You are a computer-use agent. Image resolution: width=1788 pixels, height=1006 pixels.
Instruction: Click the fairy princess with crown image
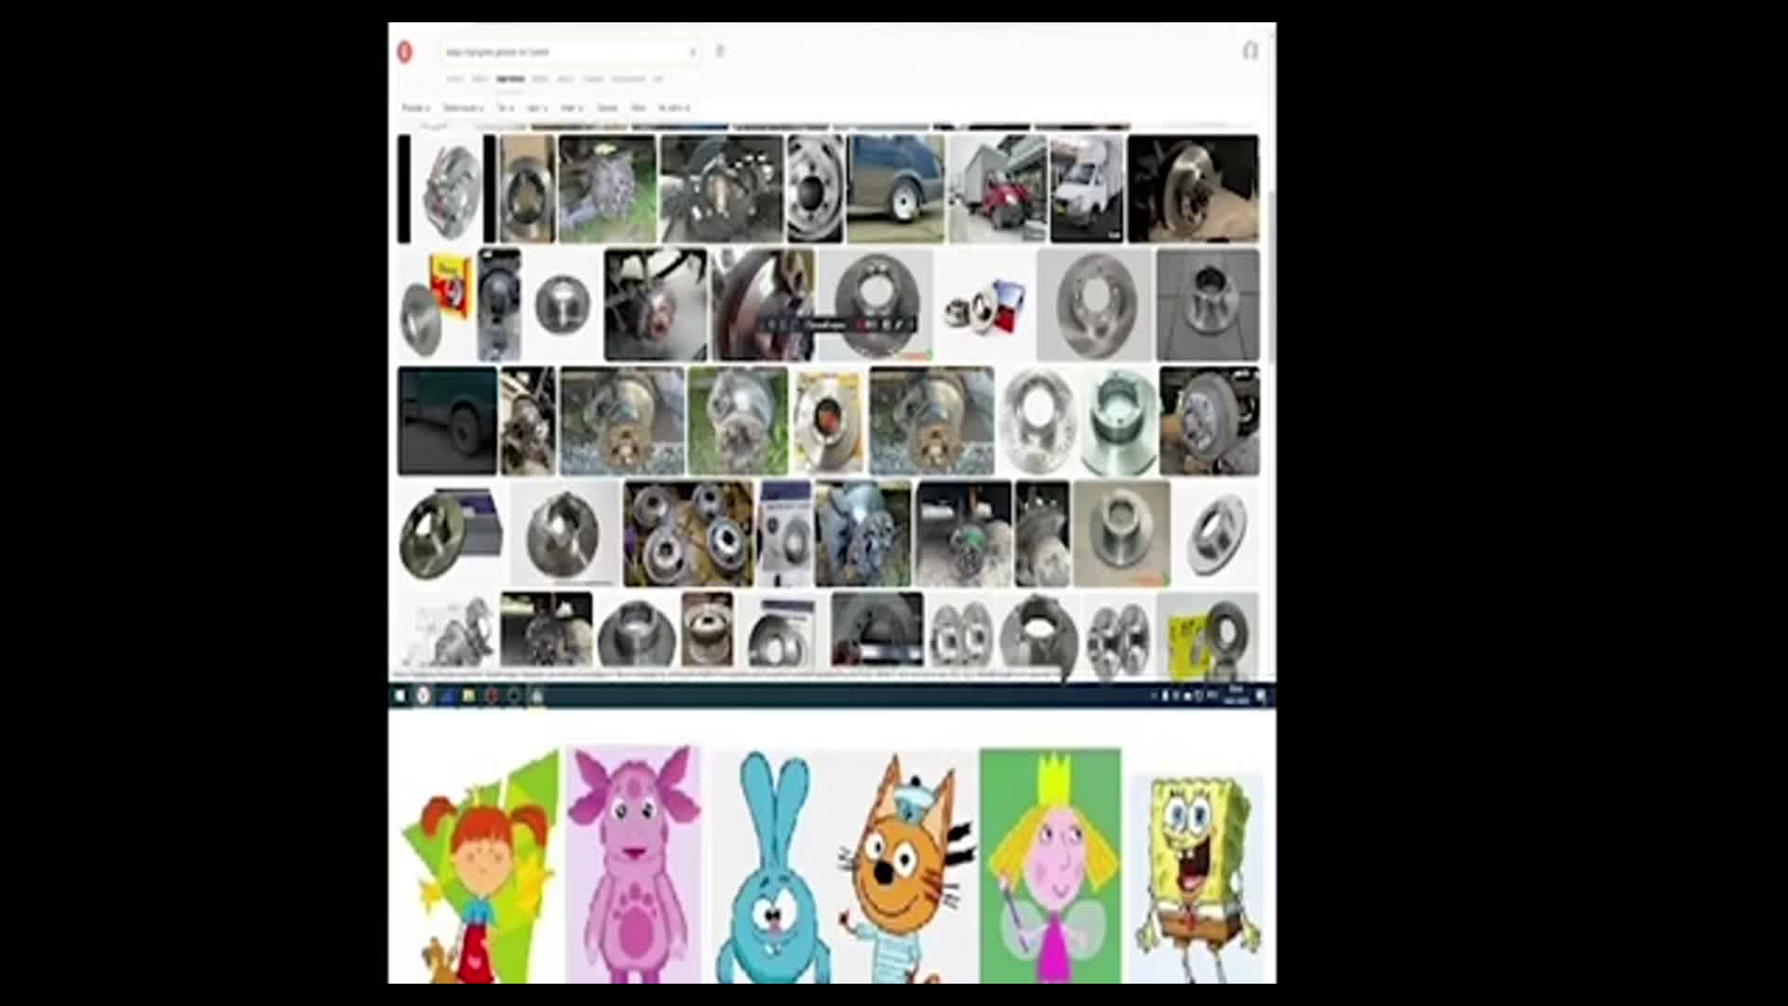1050,865
